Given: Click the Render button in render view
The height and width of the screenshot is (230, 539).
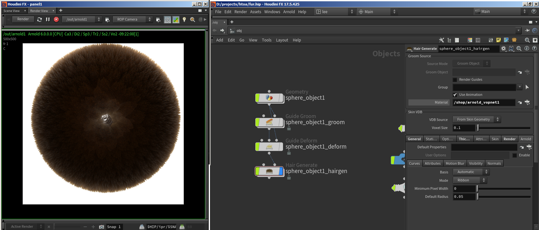Looking at the screenshot, I should [x=23, y=19].
